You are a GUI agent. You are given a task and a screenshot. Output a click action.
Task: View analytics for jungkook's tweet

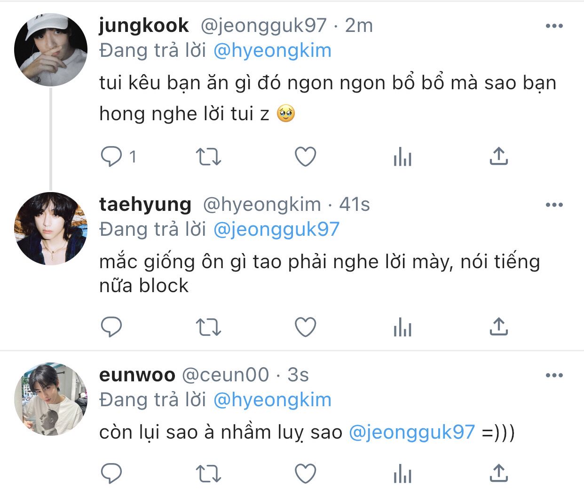(x=402, y=157)
